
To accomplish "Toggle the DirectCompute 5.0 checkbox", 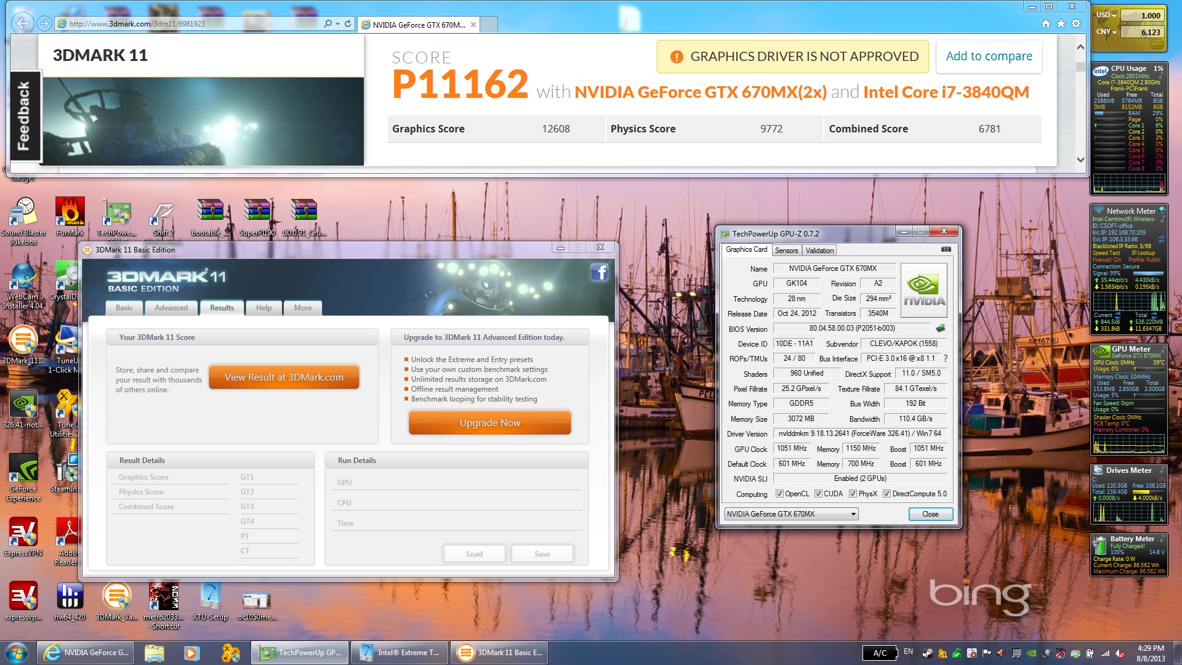I will click(x=886, y=494).
